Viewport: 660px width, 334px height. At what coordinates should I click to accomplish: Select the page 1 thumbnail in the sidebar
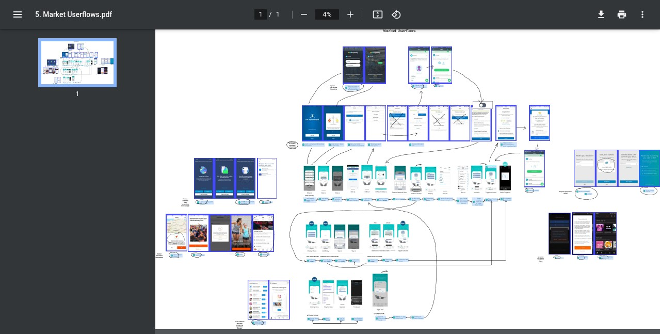(77, 62)
